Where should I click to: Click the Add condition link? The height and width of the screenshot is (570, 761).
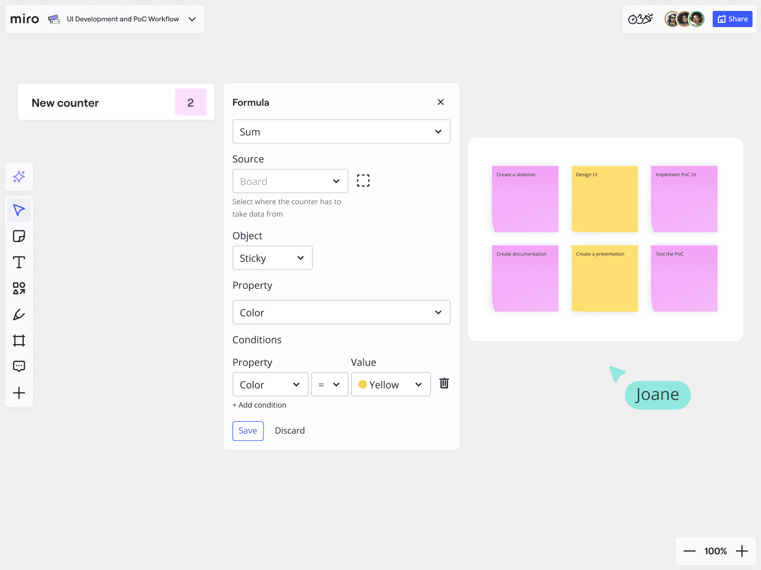[x=259, y=405]
